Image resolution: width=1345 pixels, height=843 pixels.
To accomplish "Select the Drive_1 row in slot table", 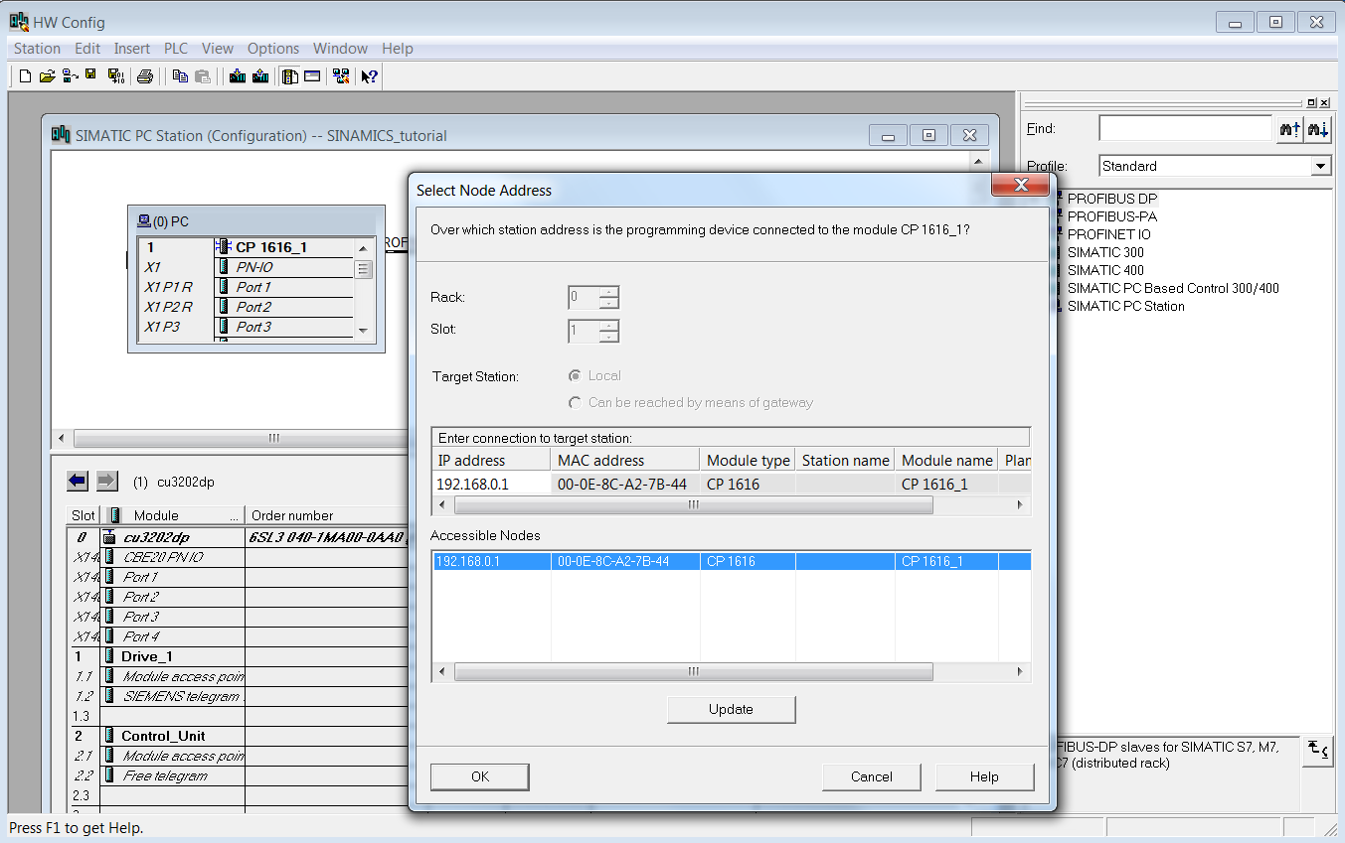I will point(239,656).
